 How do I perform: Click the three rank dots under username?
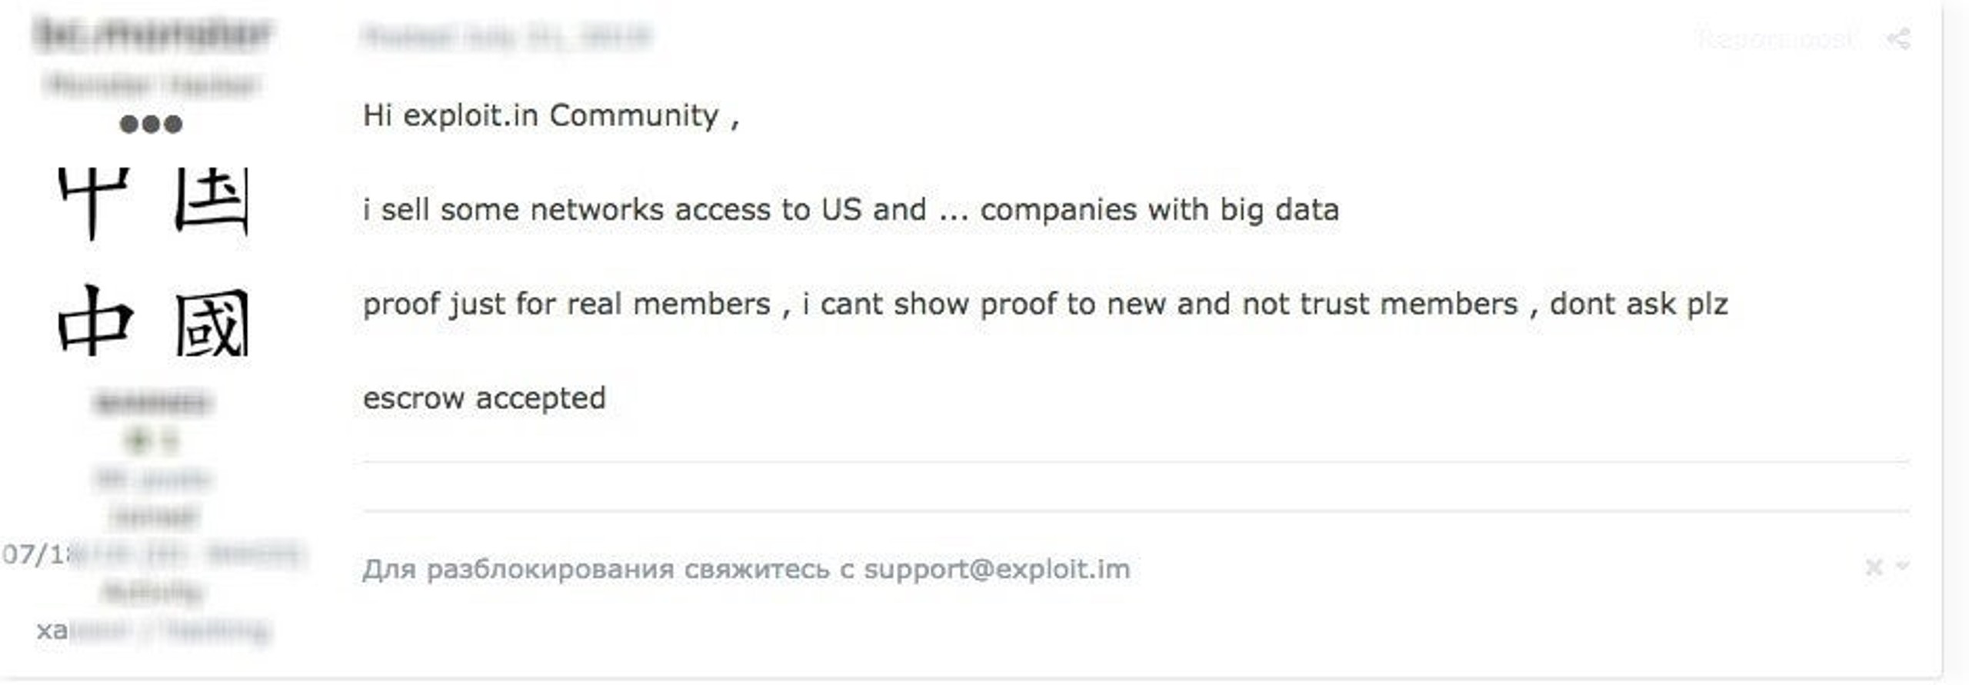tap(151, 124)
